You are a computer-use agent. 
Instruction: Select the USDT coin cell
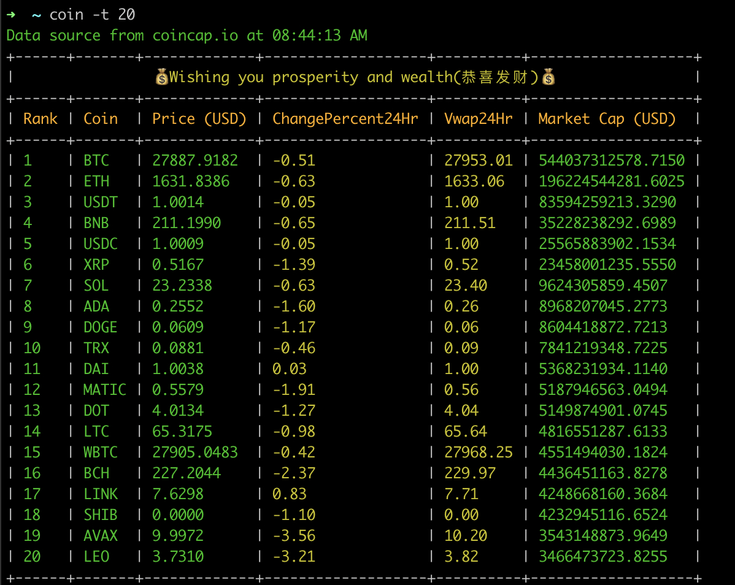coord(101,202)
